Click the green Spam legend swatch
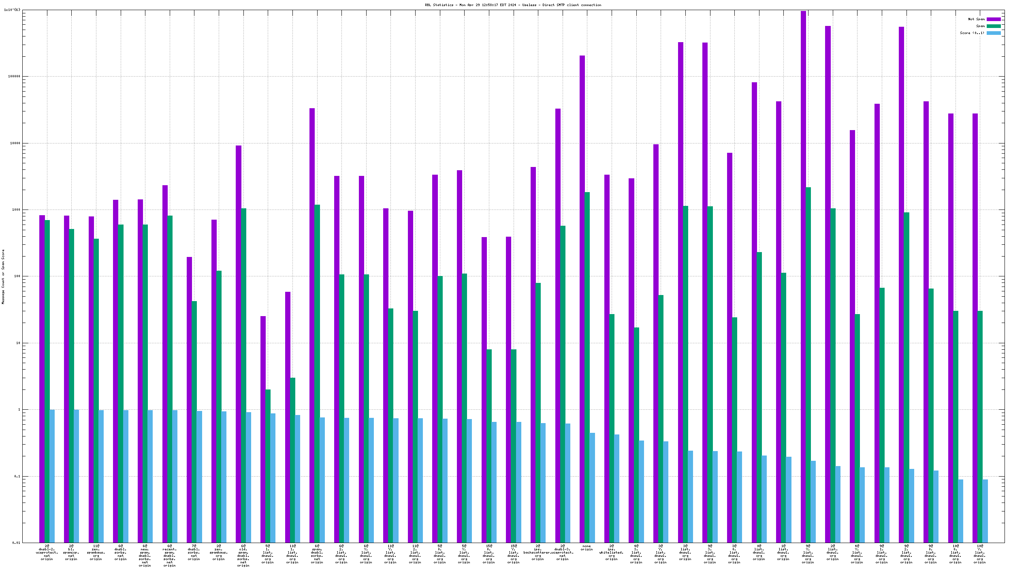 pos(993,26)
